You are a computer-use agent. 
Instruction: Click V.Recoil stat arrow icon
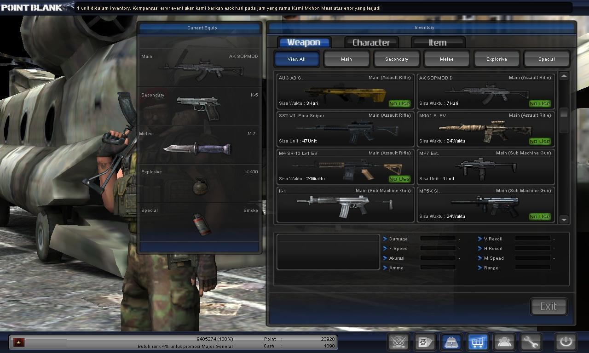point(479,239)
